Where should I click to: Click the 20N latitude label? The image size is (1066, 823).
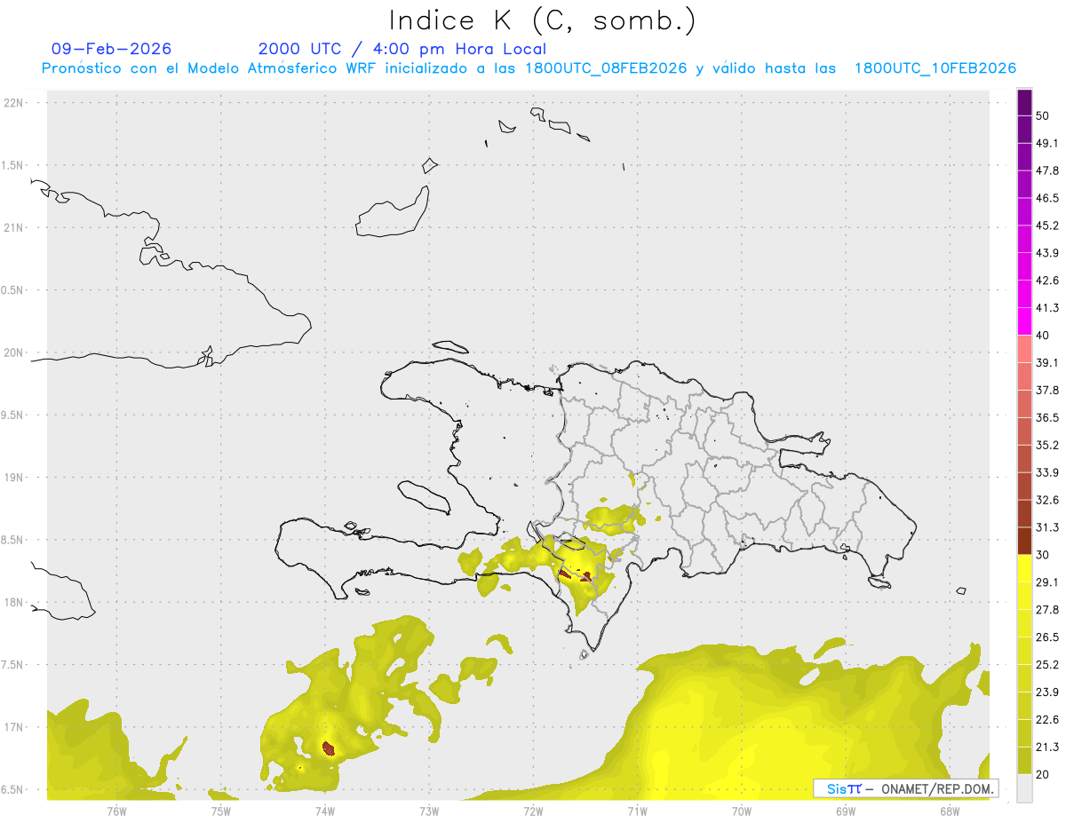(14, 352)
